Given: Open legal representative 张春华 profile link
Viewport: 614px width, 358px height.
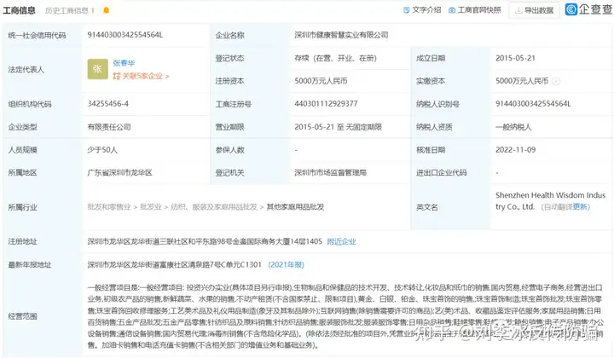Looking at the screenshot, I should tap(124, 63).
